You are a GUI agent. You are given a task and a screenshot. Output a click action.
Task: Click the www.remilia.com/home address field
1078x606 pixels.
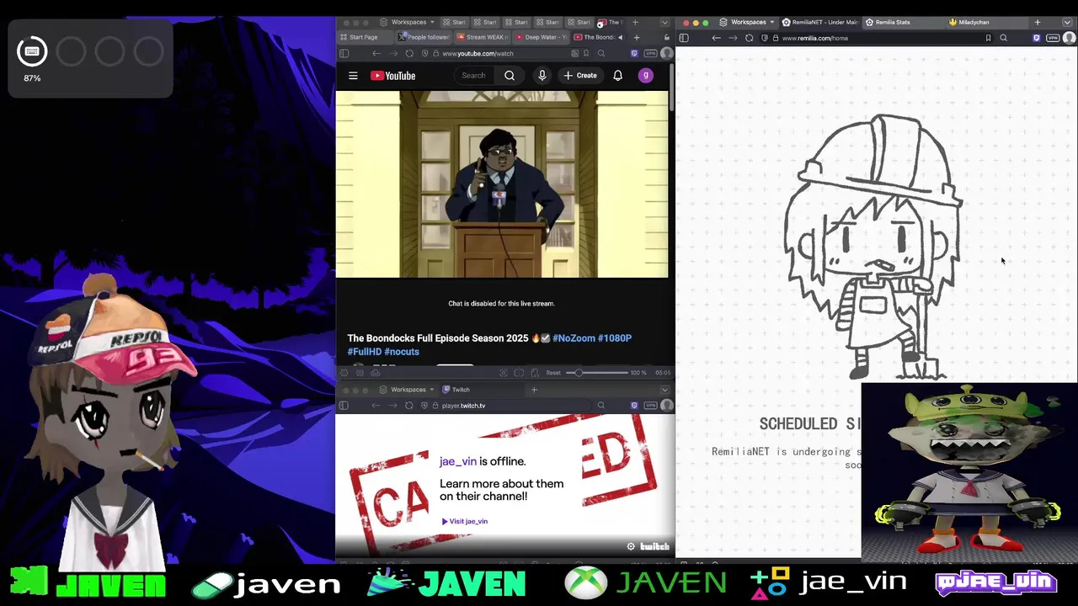(x=876, y=38)
